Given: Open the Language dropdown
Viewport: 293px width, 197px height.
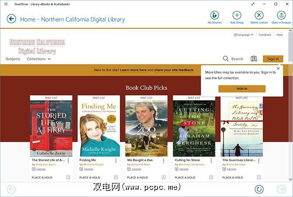Looking at the screenshot, I should pyautogui.click(x=244, y=35).
